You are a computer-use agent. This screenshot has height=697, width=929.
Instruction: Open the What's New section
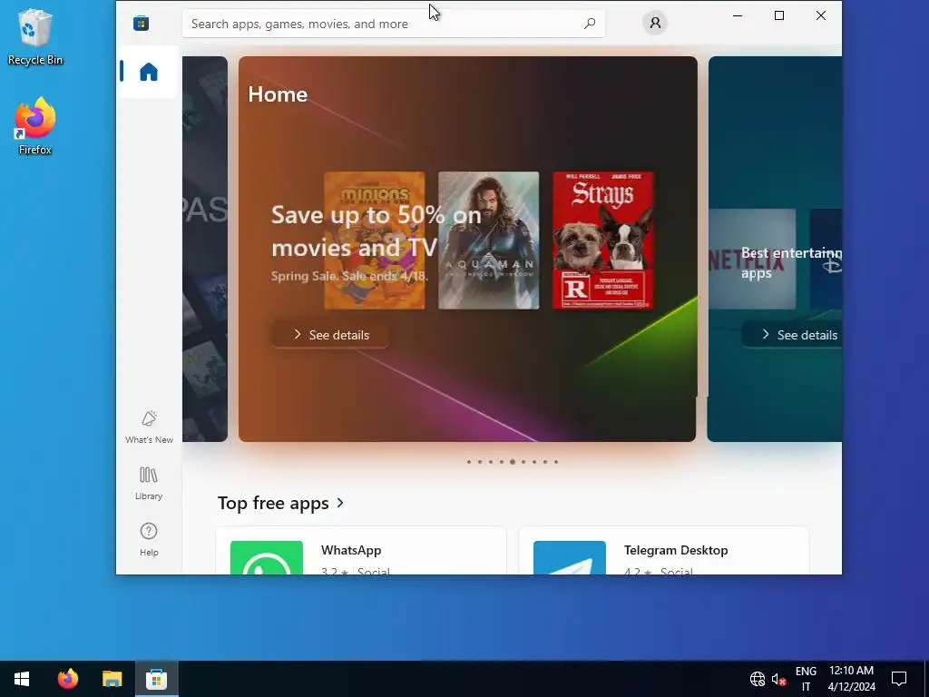(x=149, y=427)
